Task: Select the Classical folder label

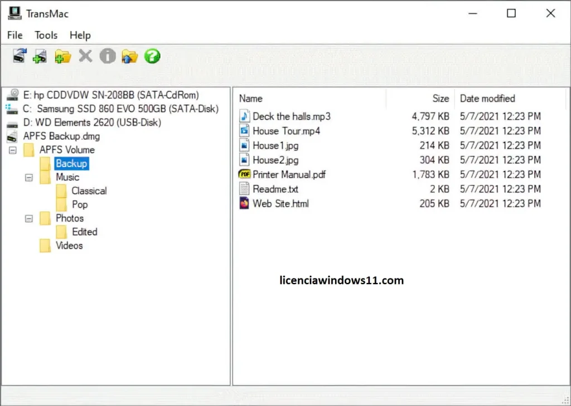Action: (x=89, y=191)
